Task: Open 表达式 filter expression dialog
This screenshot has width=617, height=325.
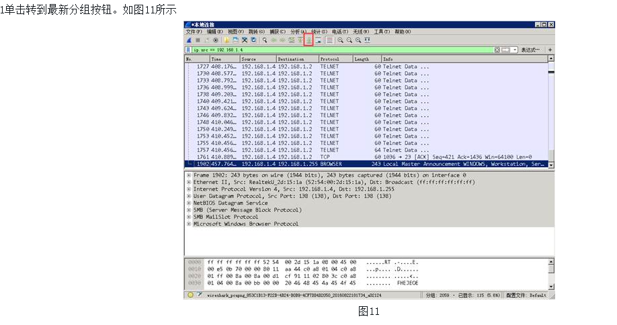Action: pyautogui.click(x=530, y=50)
